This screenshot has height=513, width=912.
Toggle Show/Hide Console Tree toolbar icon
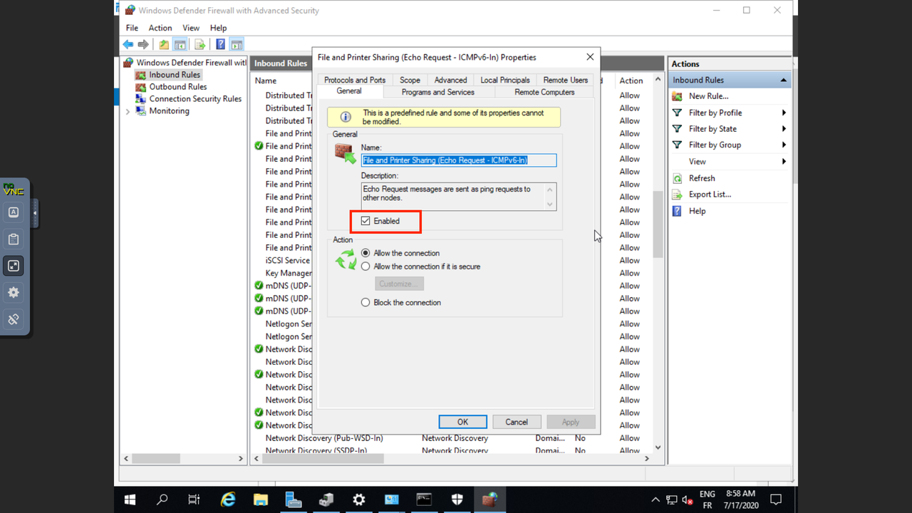click(180, 44)
